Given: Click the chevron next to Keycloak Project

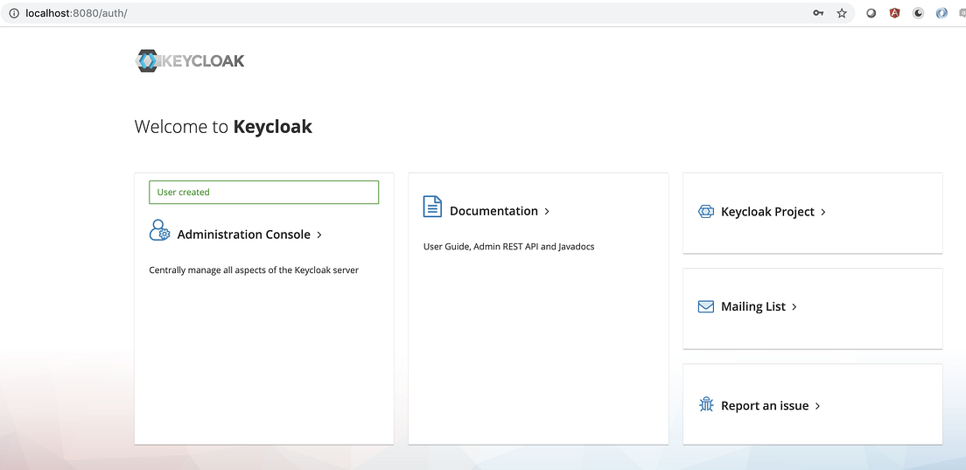Looking at the screenshot, I should coord(823,212).
